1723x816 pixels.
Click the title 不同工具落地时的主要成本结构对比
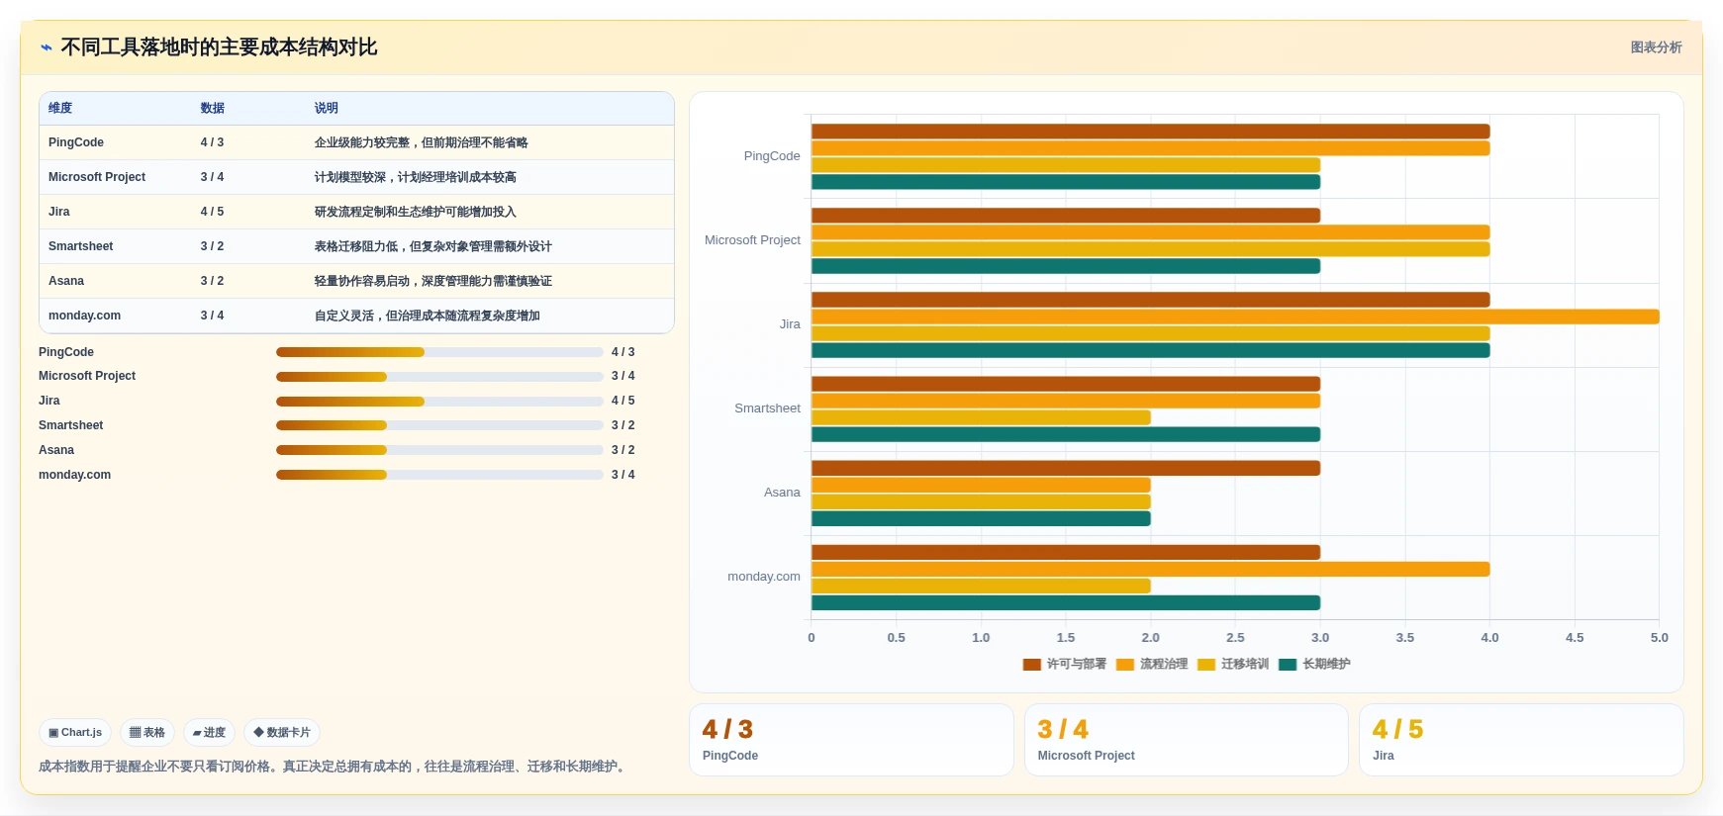[x=219, y=47]
